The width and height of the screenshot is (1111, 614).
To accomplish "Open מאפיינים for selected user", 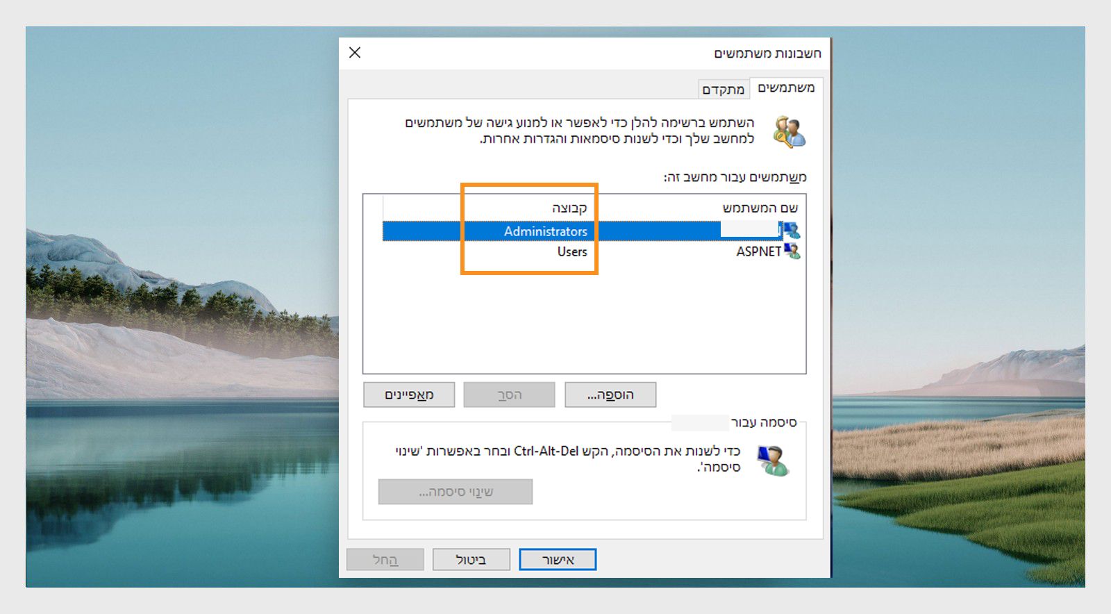I will tap(409, 395).
